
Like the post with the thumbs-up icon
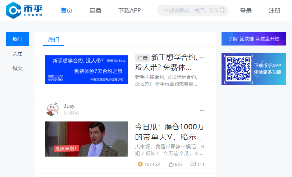tap(171, 164)
